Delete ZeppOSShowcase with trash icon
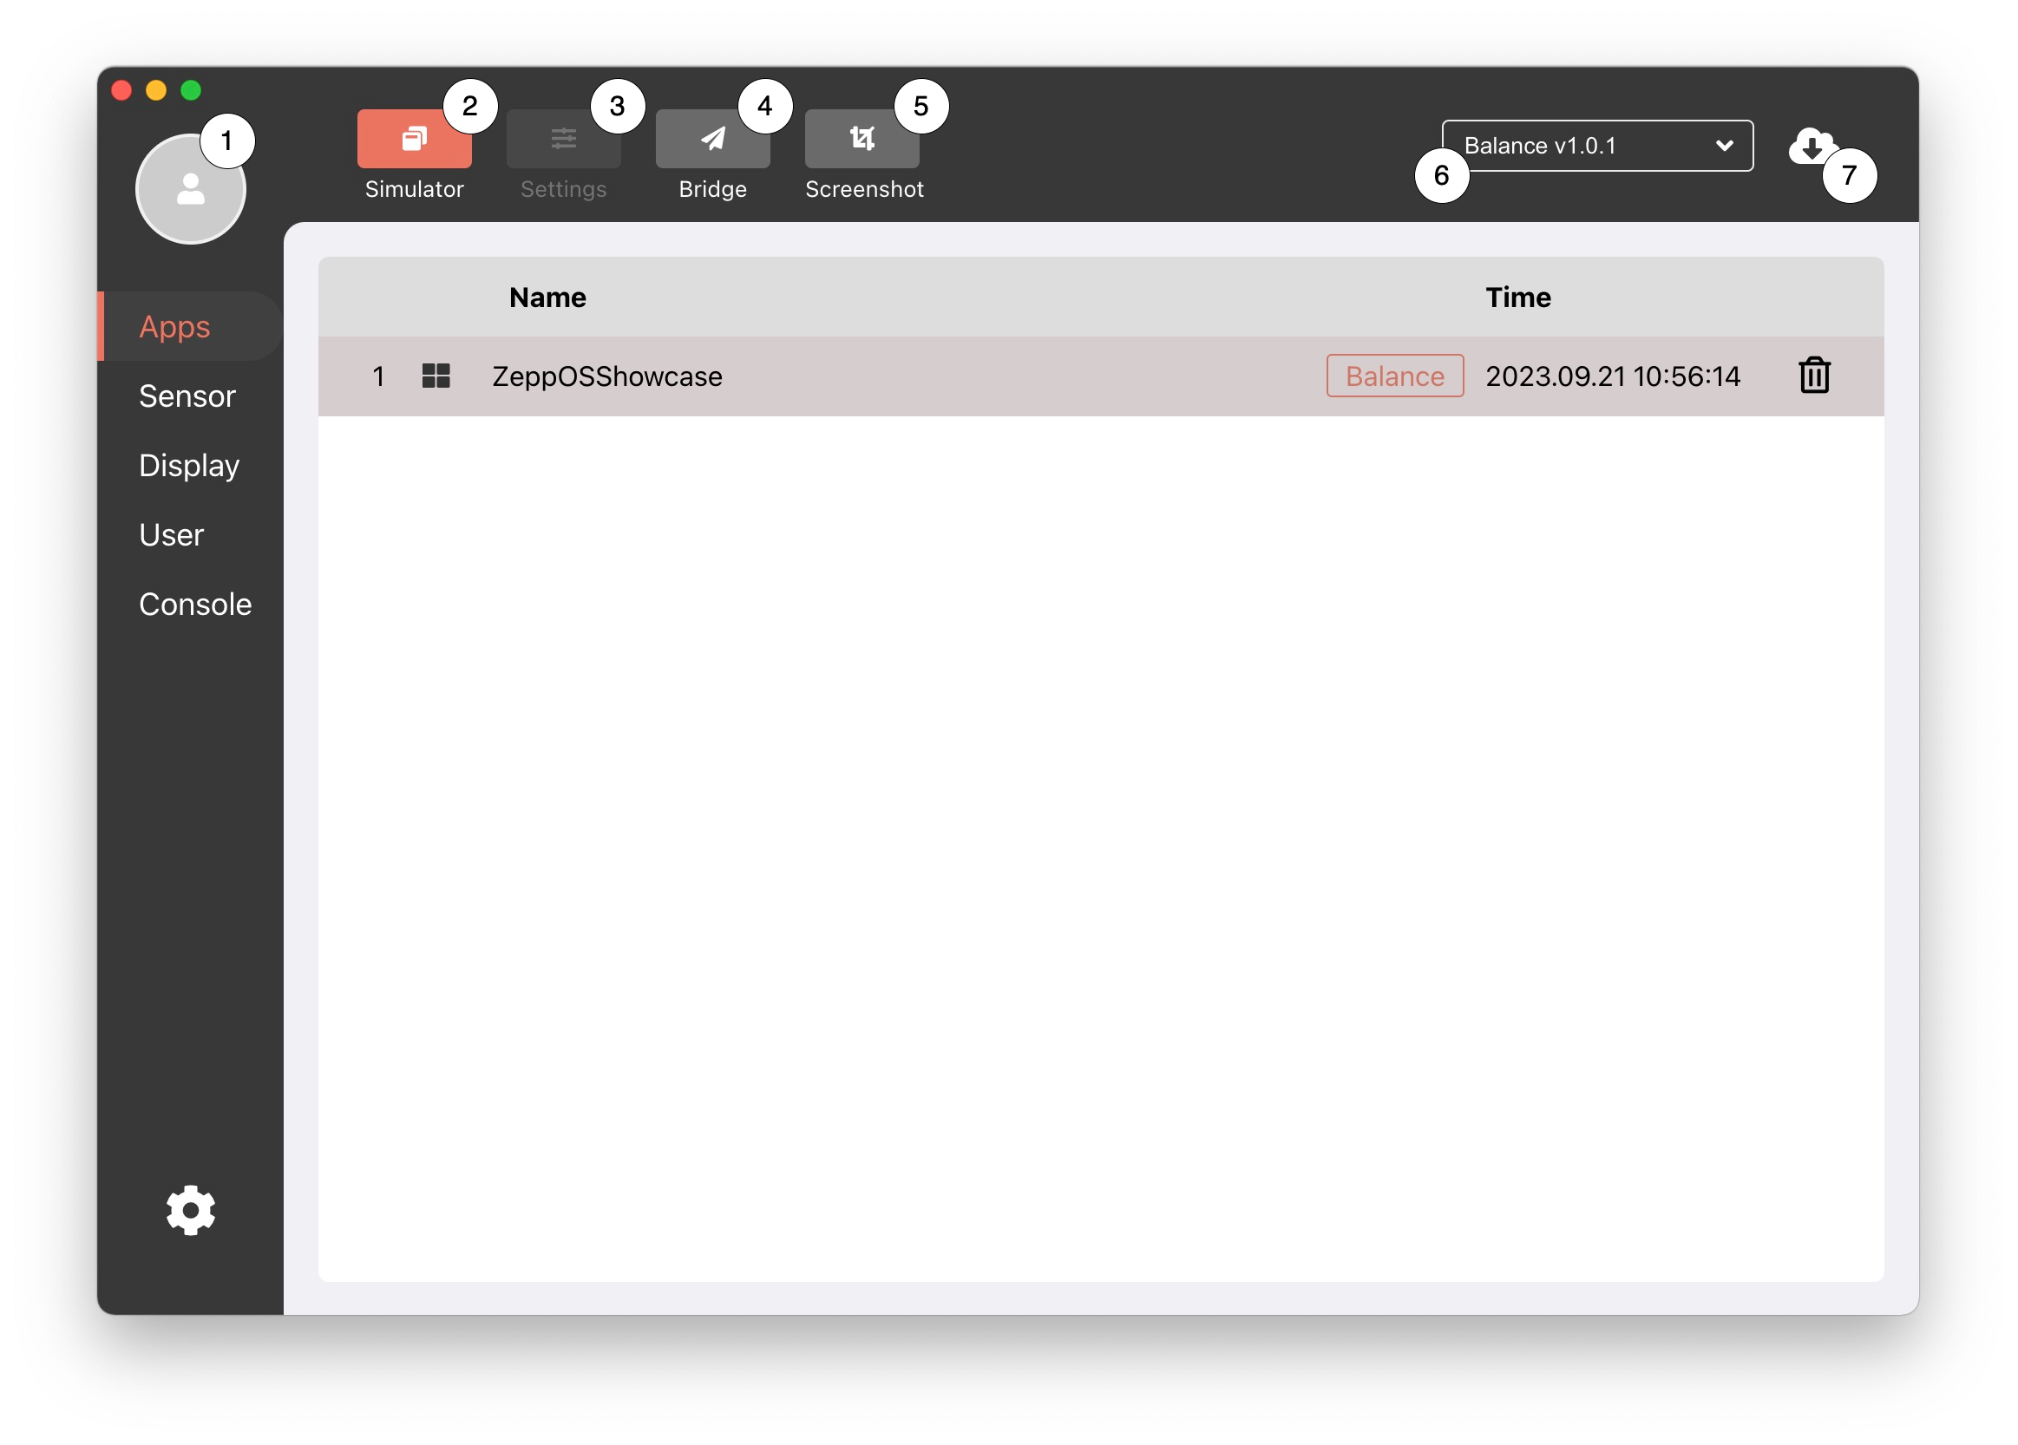The width and height of the screenshot is (2018, 1445). (x=1814, y=376)
